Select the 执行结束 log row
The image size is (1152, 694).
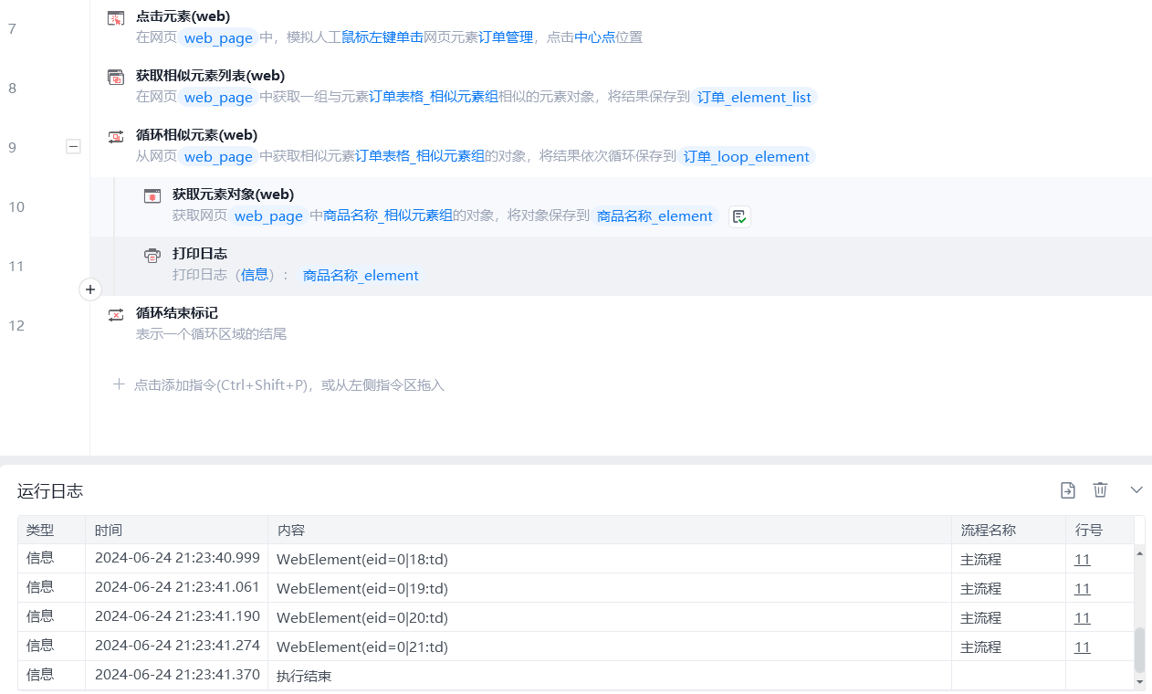point(304,677)
